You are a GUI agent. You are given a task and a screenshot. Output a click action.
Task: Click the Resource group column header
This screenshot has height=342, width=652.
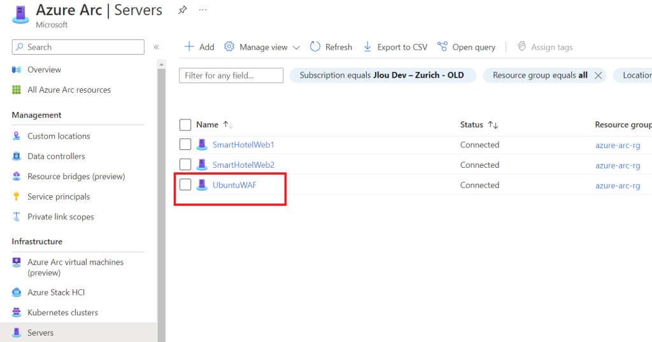coord(623,125)
